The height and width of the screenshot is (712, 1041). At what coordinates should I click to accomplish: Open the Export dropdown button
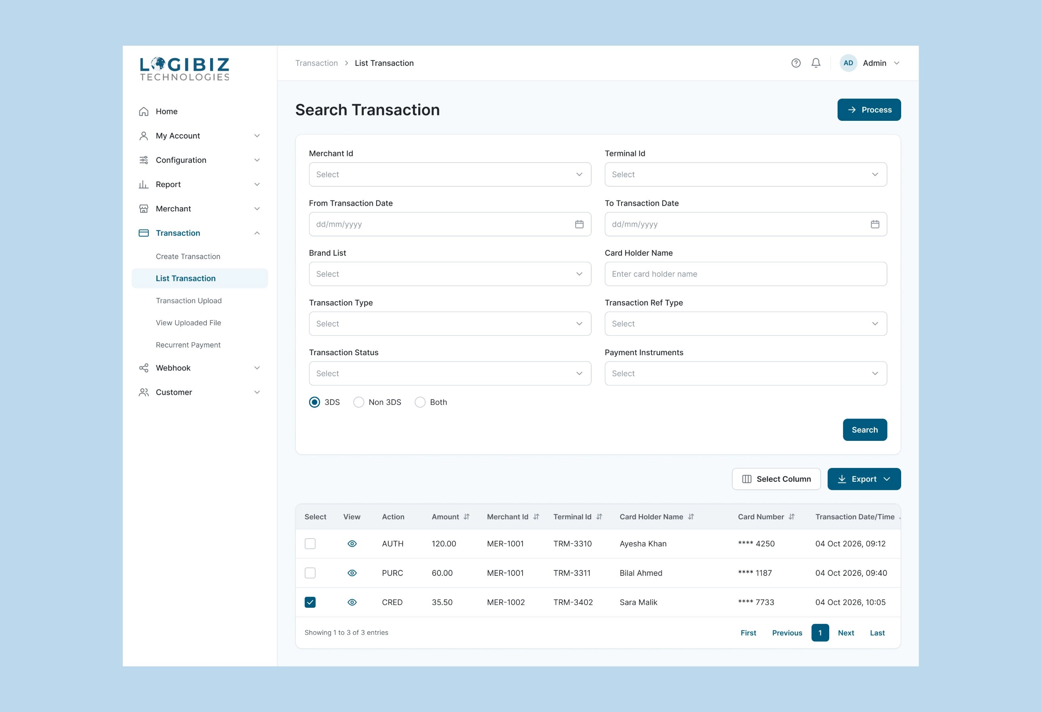[x=864, y=479]
